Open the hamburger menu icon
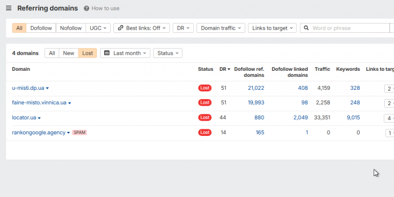 9,8
